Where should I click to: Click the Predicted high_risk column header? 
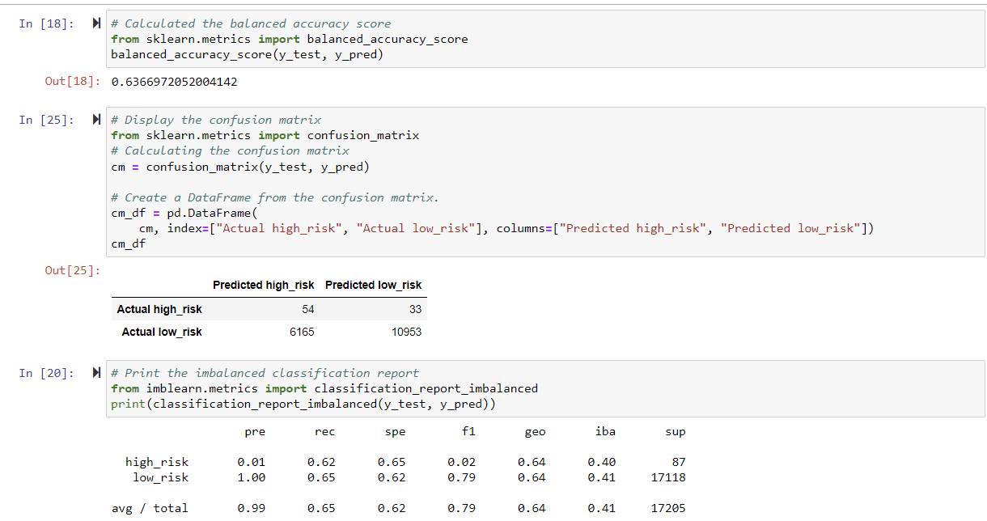[264, 285]
